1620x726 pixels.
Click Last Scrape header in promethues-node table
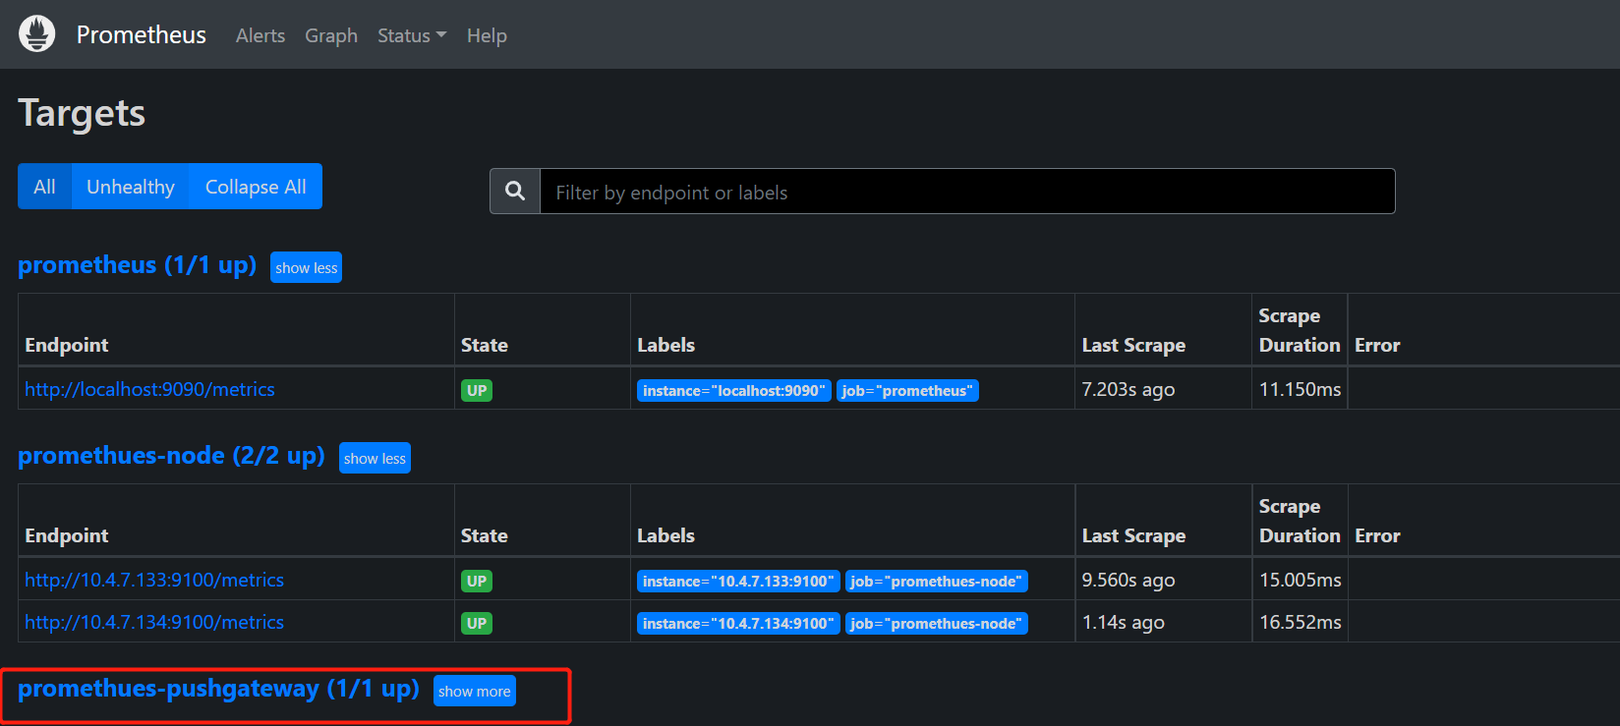tap(1133, 535)
